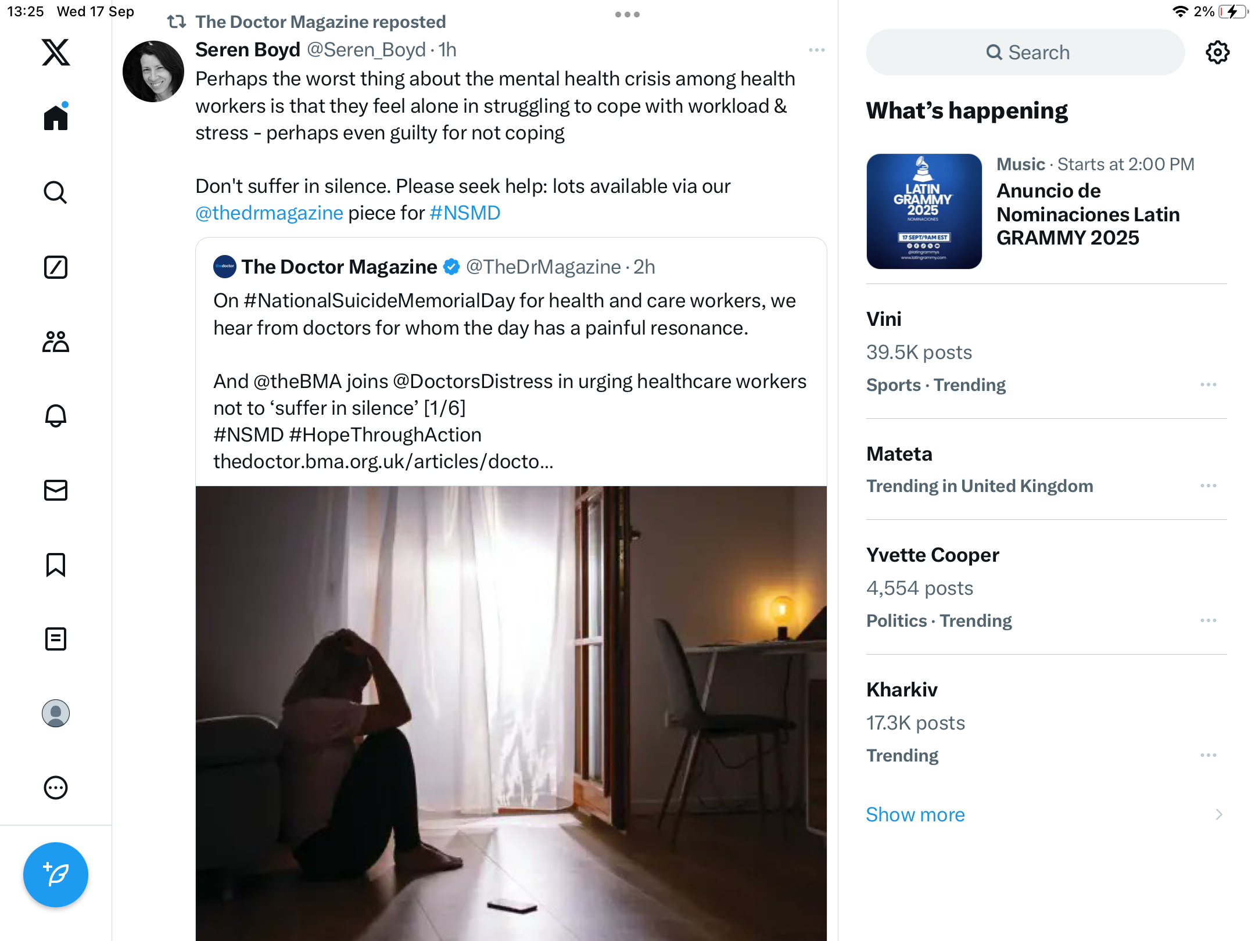Open more options for Yvette Cooper trend

point(1209,620)
